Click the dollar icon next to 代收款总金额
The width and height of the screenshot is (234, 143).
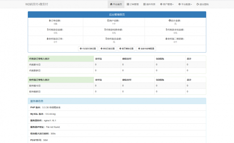click(x=48, y=30)
